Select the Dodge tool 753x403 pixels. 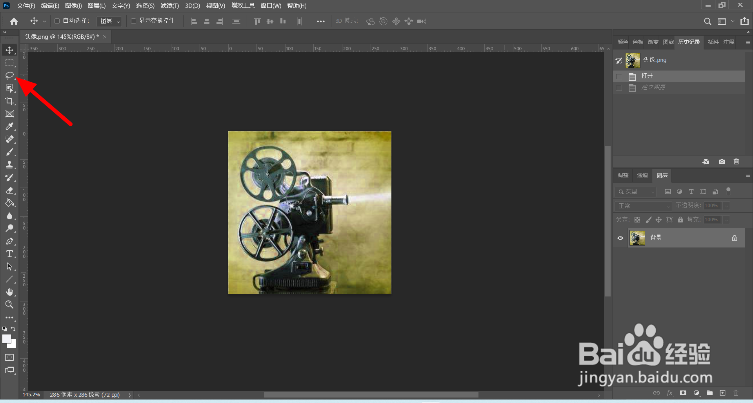coord(9,228)
